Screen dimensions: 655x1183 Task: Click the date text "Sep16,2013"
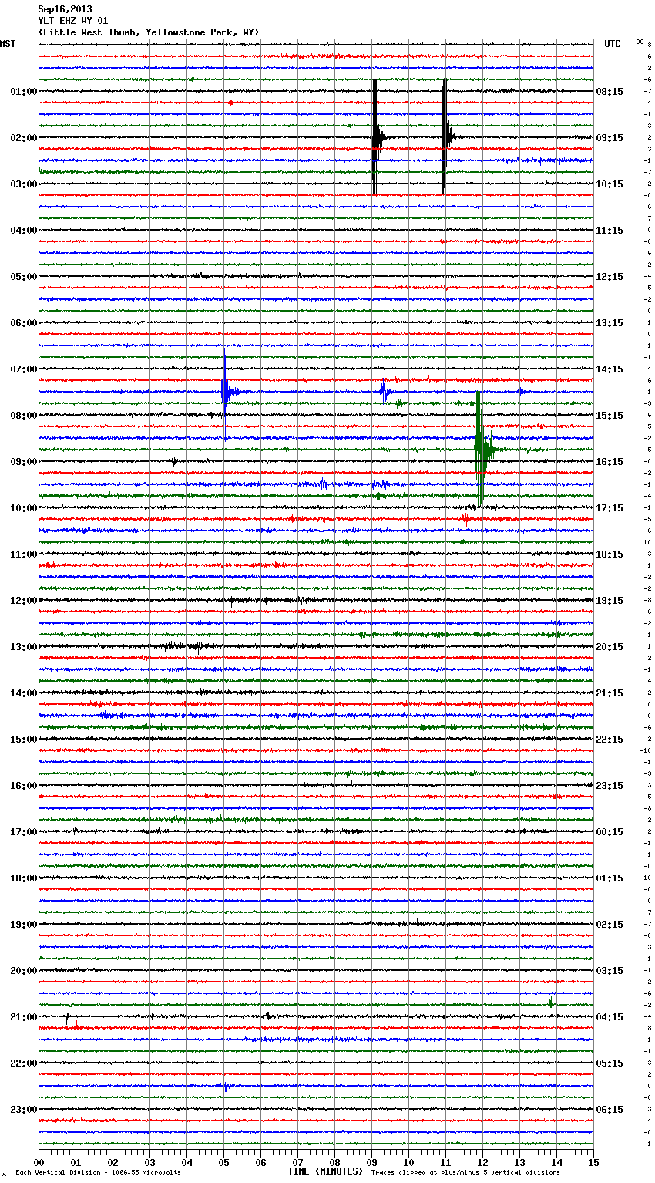coord(65,9)
